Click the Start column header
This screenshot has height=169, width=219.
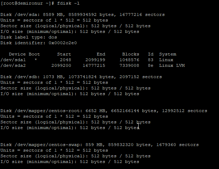(64, 54)
